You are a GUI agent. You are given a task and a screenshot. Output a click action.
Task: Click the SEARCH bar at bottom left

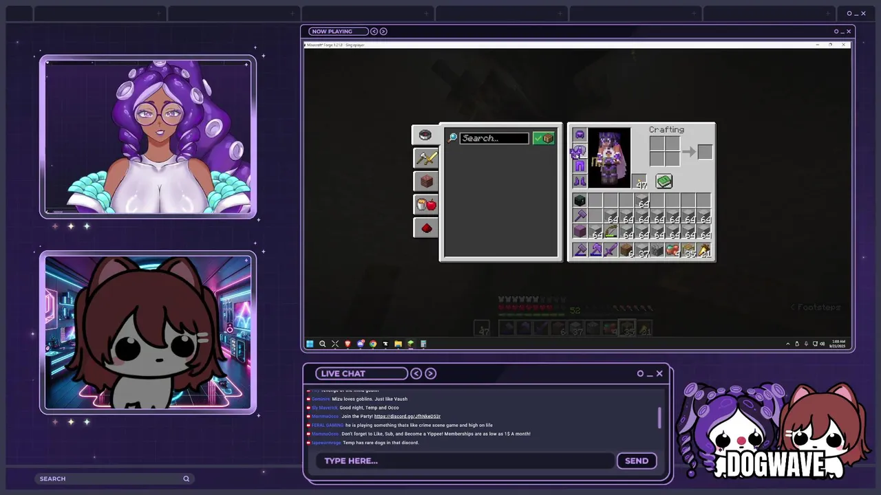pos(114,478)
